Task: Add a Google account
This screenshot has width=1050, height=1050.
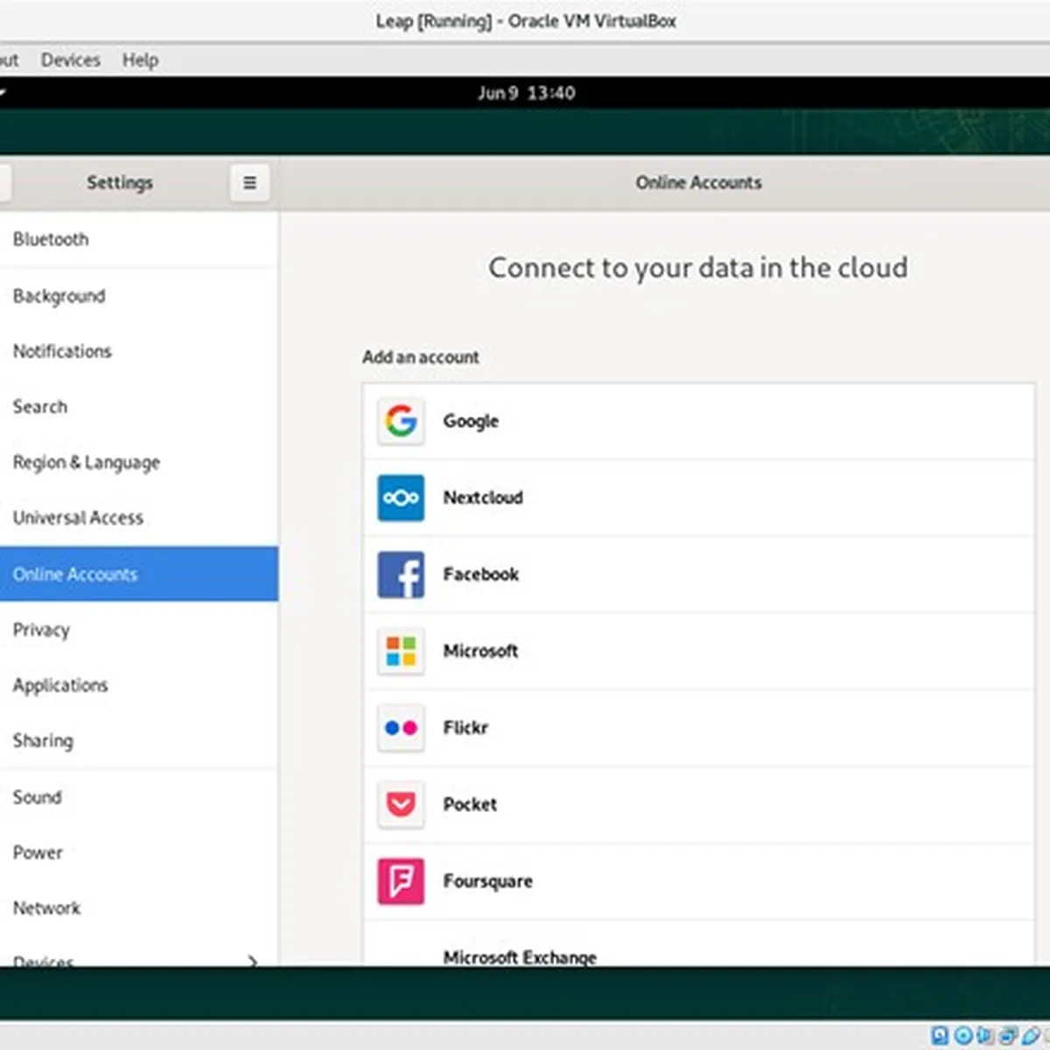Action: (x=698, y=421)
